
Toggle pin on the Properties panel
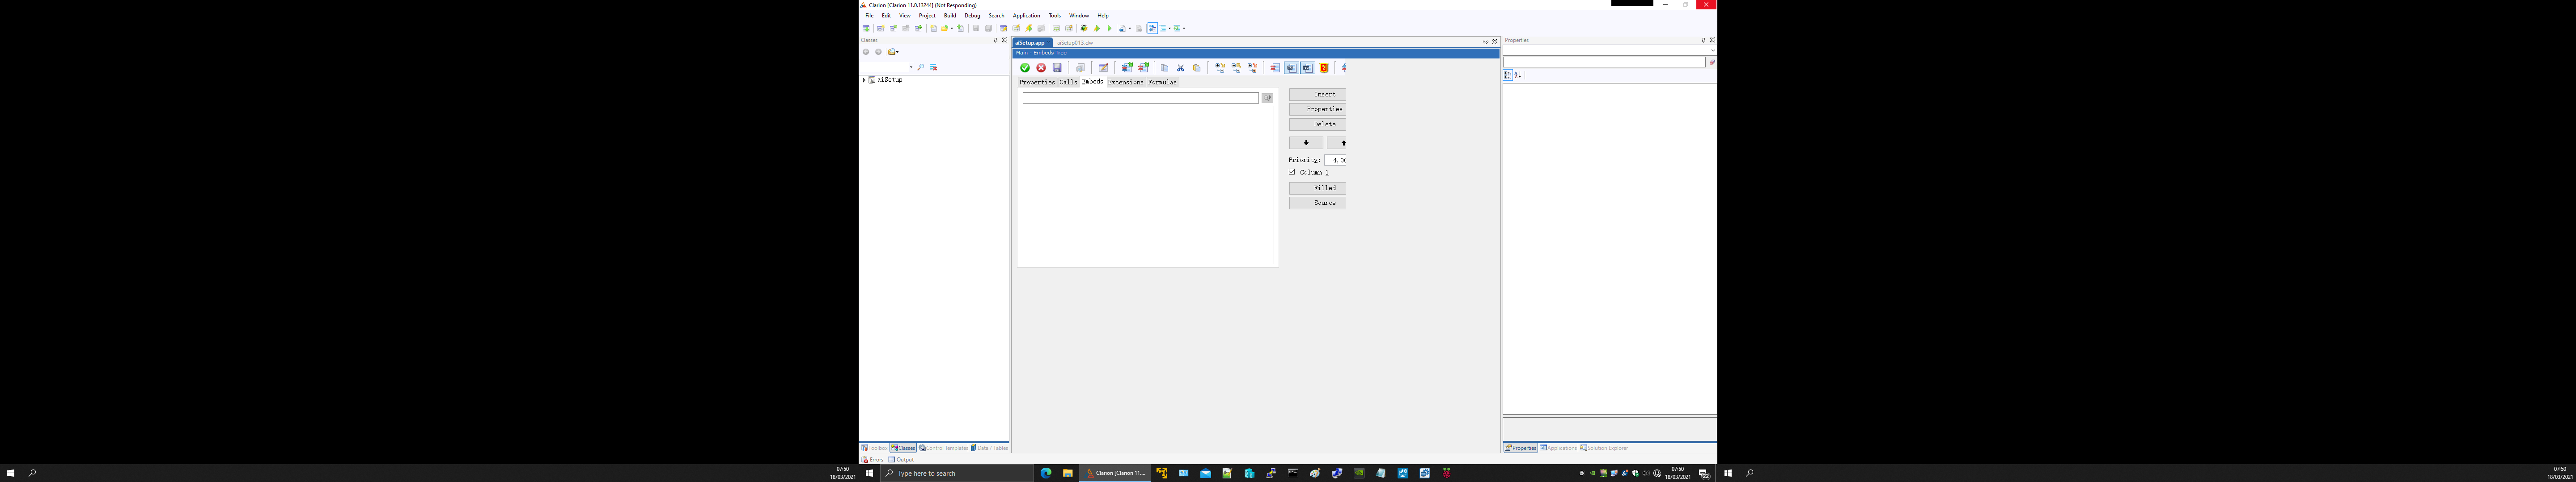1703,40
